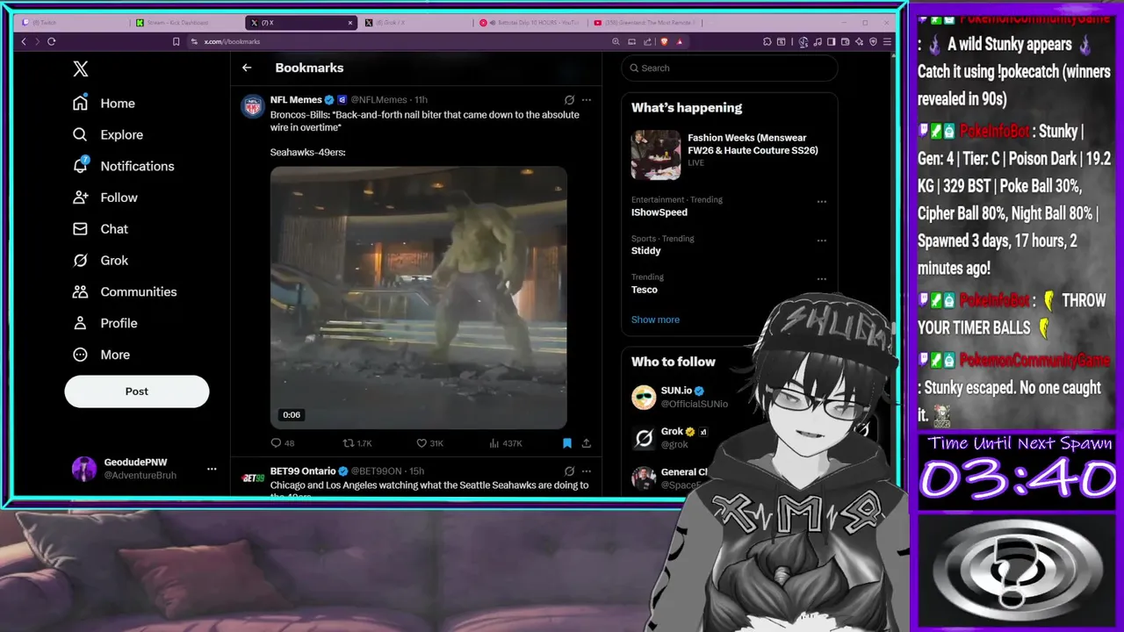Open more options on BET99 Ontario post
This screenshot has height=632, width=1124.
(x=587, y=471)
